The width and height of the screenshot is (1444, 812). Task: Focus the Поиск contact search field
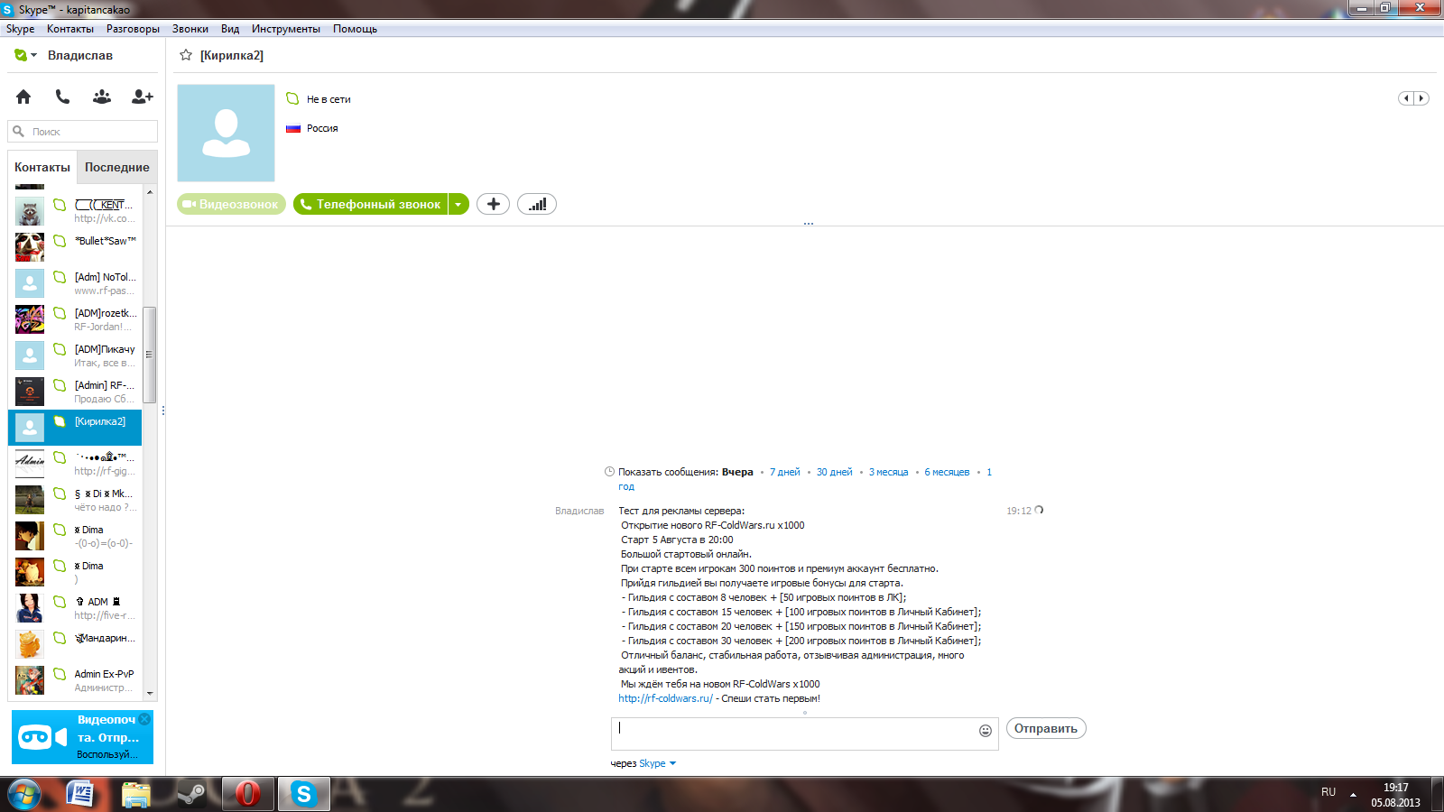[x=83, y=132]
